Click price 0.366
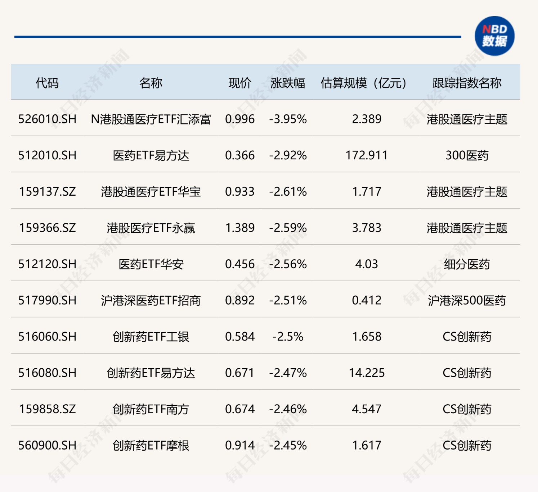The image size is (538, 492). pyautogui.click(x=240, y=155)
